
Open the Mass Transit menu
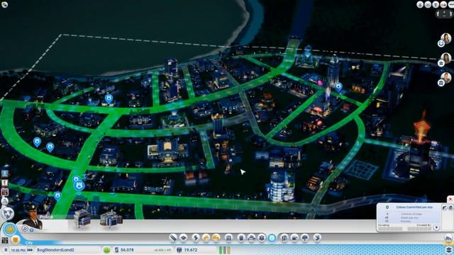click(x=294, y=238)
